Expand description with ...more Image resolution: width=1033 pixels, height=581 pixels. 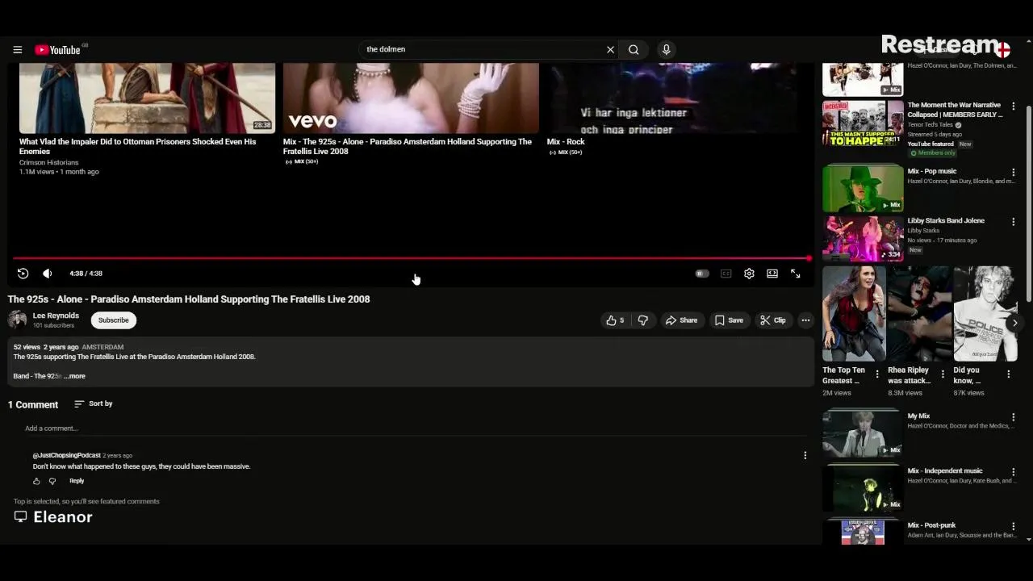[74, 376]
